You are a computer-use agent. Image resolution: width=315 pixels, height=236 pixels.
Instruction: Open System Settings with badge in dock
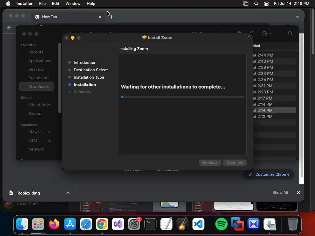click(x=134, y=224)
